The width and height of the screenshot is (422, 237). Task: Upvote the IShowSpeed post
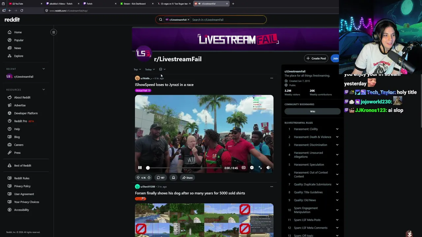(138, 178)
